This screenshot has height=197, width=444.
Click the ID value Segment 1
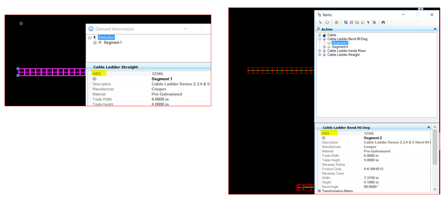click(x=162, y=79)
